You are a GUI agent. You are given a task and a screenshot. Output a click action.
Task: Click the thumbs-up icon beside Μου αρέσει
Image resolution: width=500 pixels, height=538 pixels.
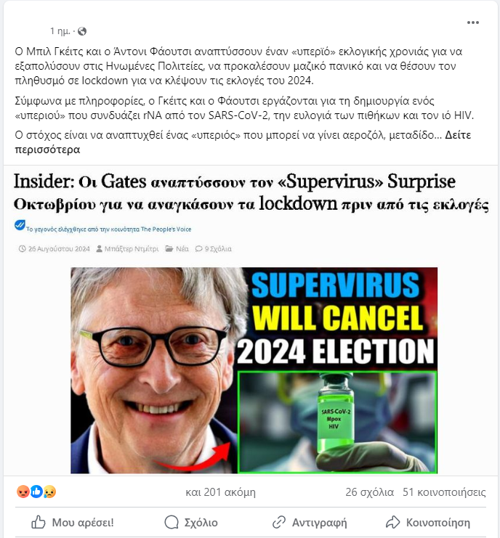[39, 522]
